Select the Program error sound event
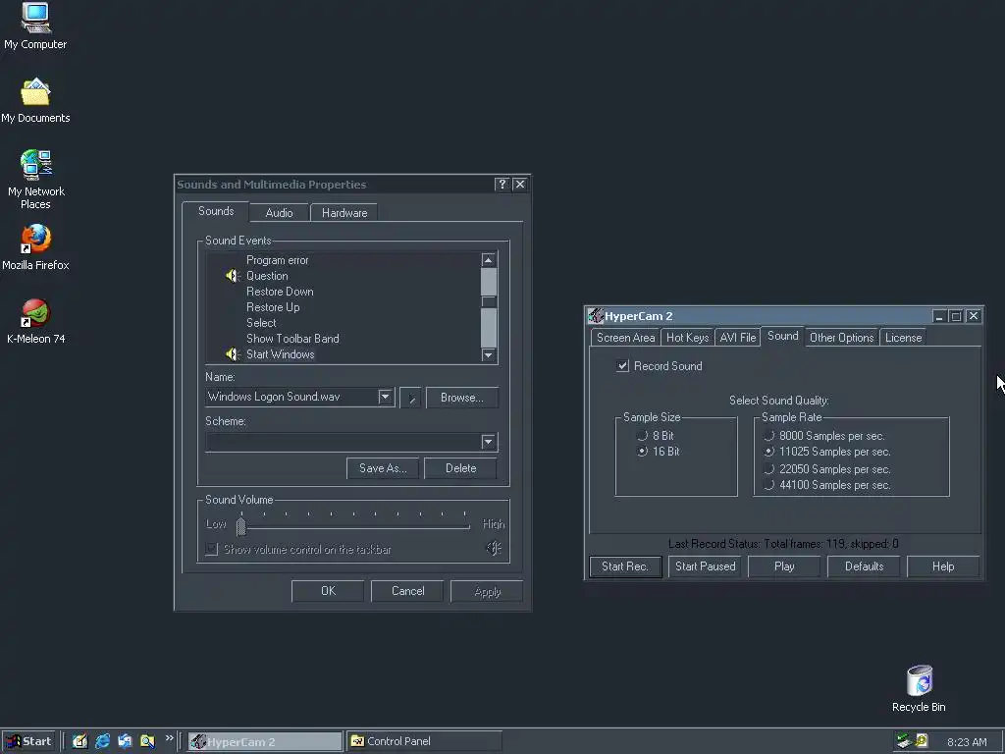The width and height of the screenshot is (1005, 754). [278, 260]
